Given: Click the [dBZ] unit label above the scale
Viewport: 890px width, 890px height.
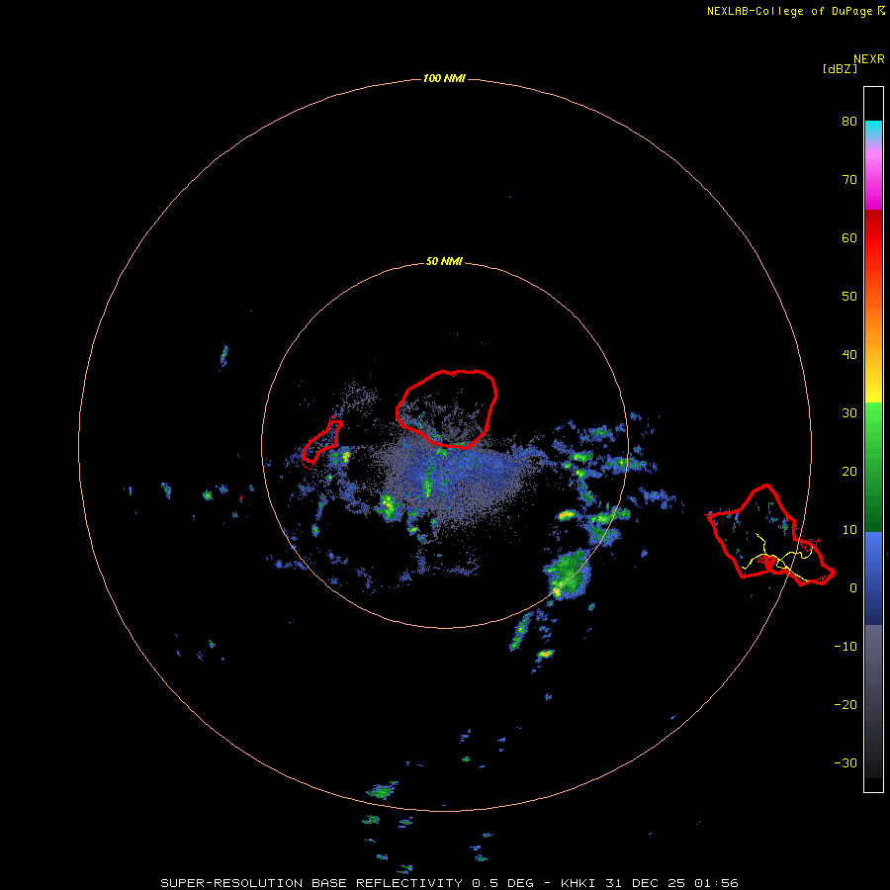Looking at the screenshot, I should click(x=840, y=68).
